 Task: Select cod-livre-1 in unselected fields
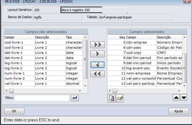click(x=43, y=42)
